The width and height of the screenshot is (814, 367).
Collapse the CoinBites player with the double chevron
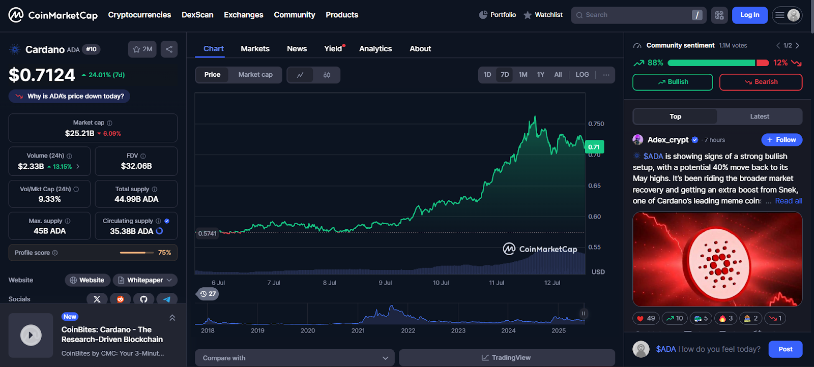(x=172, y=318)
